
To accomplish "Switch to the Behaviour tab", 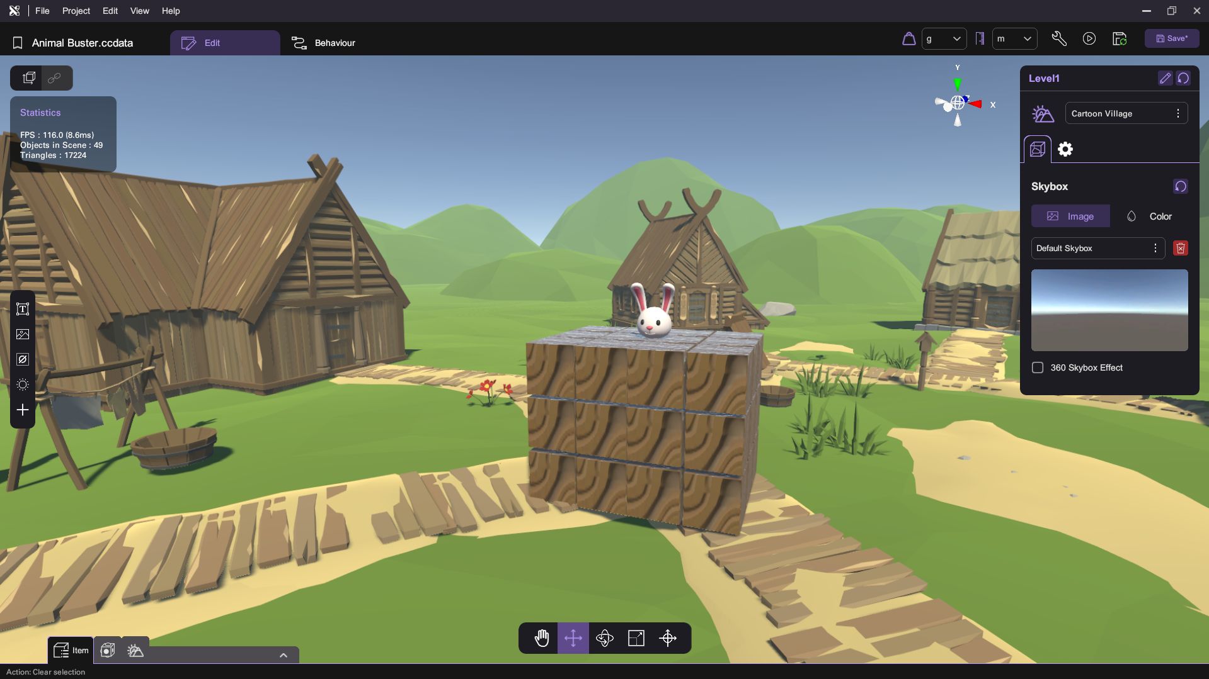I will [324, 43].
